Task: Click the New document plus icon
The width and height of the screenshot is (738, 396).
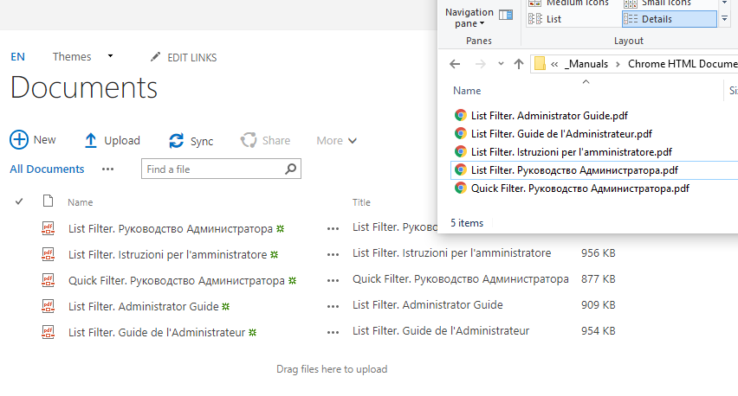Action: [19, 140]
